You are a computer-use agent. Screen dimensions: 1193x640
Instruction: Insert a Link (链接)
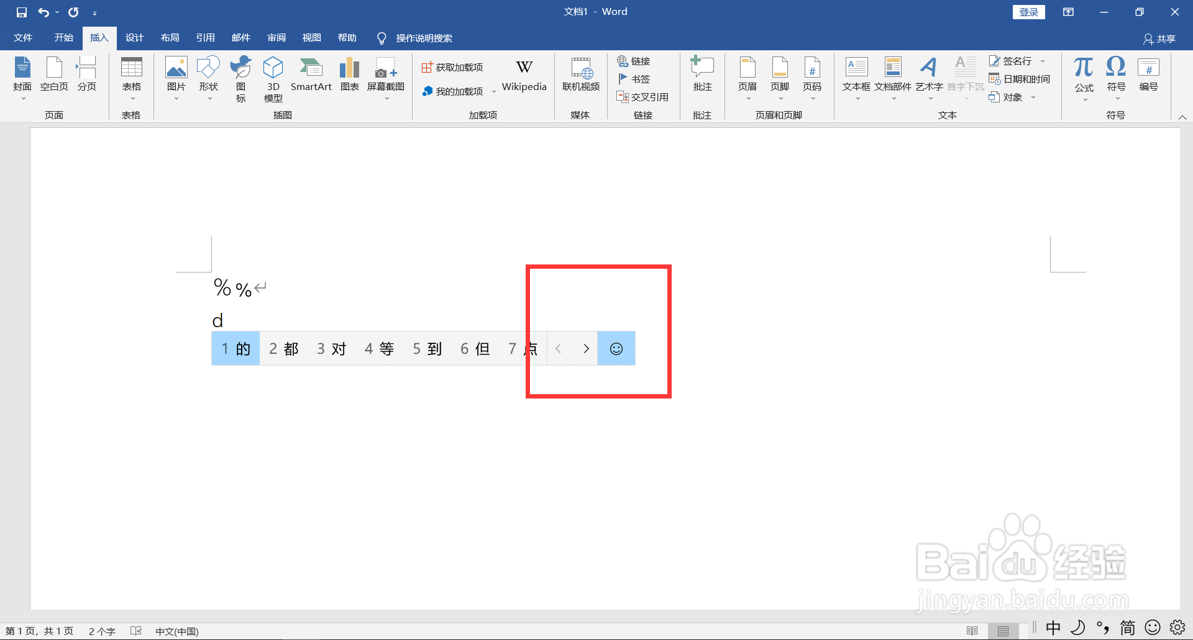click(x=634, y=61)
